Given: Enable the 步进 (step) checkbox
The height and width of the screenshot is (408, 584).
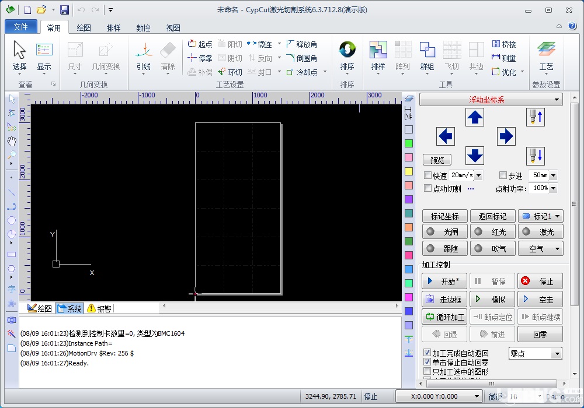Looking at the screenshot, I should pyautogui.click(x=503, y=175).
